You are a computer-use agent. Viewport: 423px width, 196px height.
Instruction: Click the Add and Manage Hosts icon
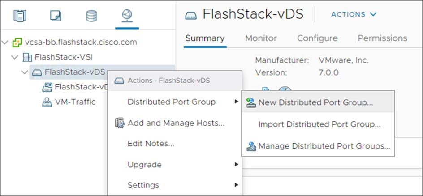(120, 123)
